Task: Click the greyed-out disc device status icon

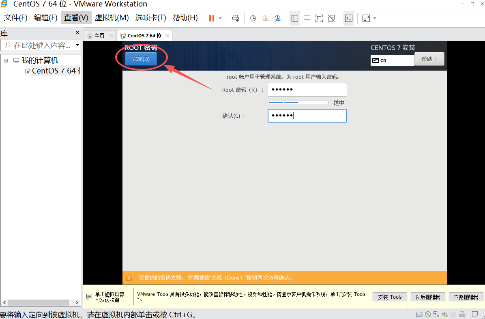Action: pyautogui.click(x=453, y=315)
